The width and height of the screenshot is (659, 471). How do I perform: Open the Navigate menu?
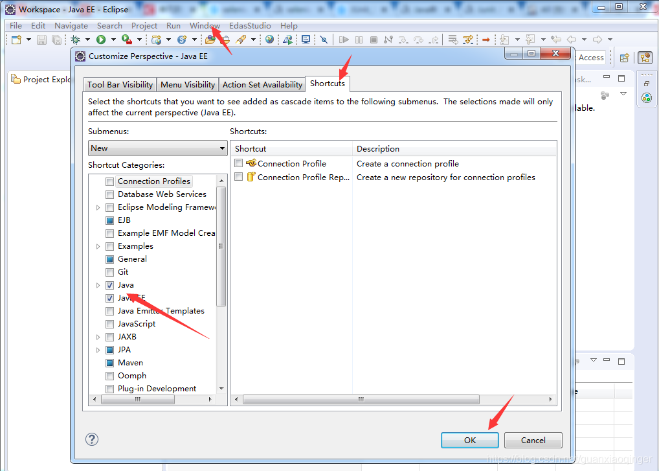point(71,26)
